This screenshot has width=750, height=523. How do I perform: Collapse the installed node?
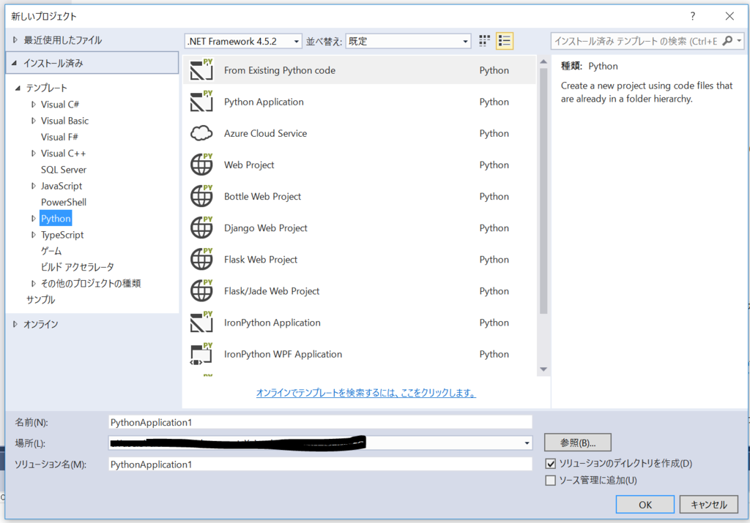coord(15,63)
